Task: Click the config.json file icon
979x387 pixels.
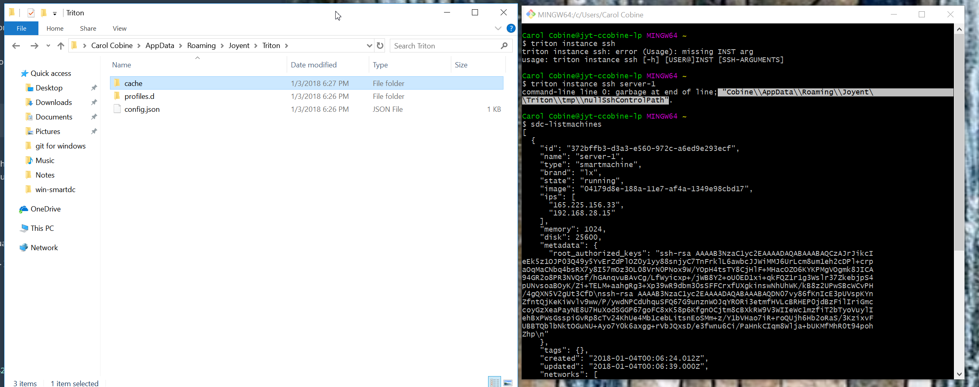Action: (117, 109)
